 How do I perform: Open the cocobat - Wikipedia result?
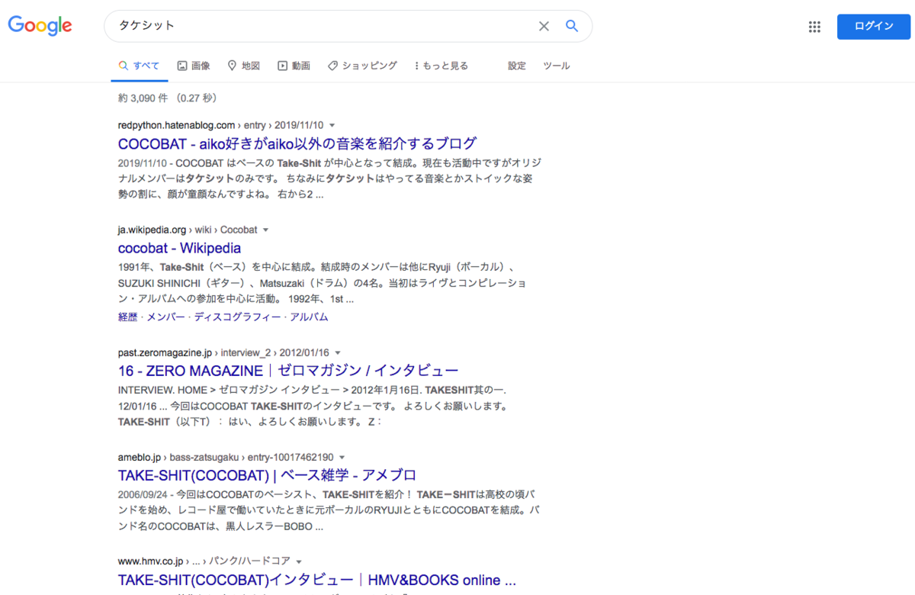tap(179, 248)
